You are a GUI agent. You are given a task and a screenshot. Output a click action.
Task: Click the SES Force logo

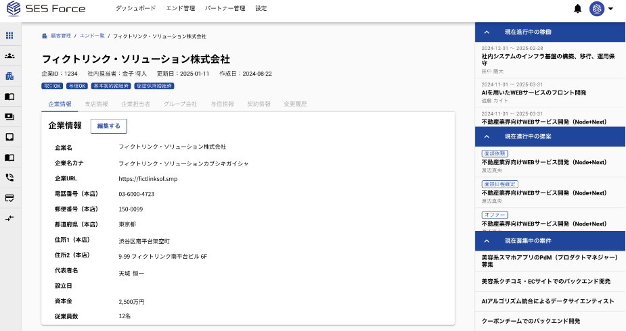coord(46,8)
